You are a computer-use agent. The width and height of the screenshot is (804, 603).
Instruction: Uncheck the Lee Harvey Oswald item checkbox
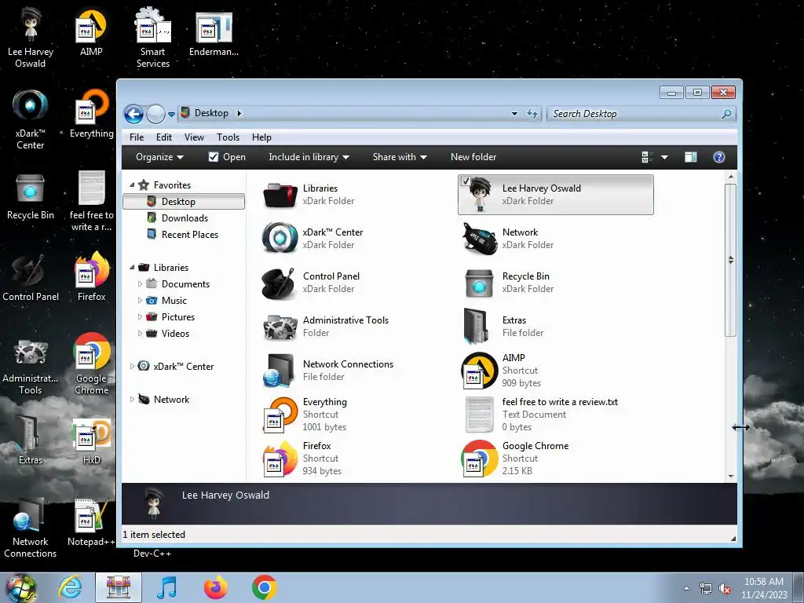coord(466,181)
